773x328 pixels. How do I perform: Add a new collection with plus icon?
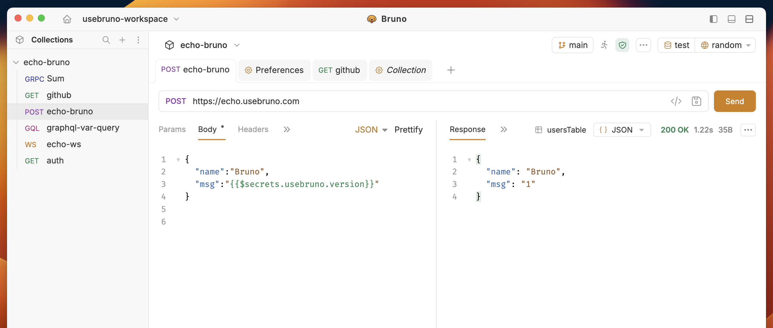(122, 40)
